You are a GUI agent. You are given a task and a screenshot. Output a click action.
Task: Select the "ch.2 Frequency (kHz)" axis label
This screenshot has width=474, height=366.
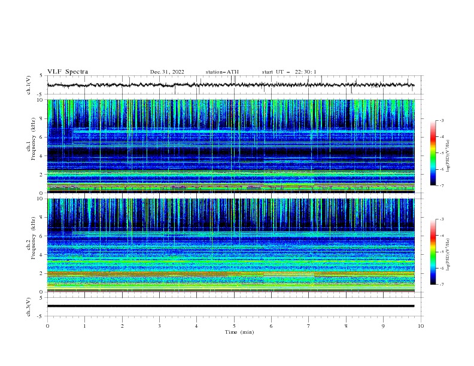click(x=31, y=238)
